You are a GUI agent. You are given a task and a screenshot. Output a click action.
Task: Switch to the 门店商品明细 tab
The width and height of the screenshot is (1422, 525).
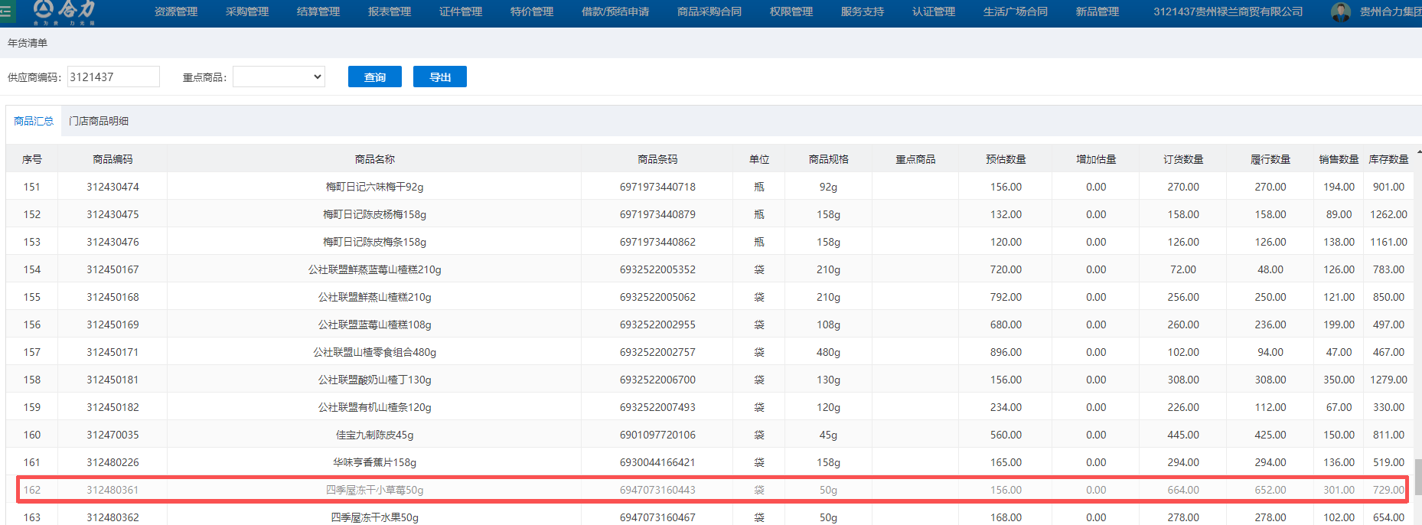click(x=99, y=121)
